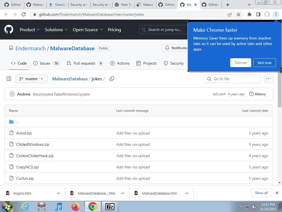This screenshot has width=282, height=212.
Task: Click the Pricing link
Action: 114,30
